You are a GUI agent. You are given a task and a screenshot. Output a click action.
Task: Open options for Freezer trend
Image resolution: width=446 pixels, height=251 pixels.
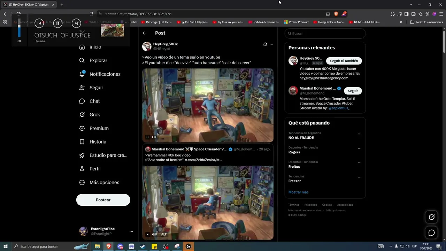pos(360,177)
